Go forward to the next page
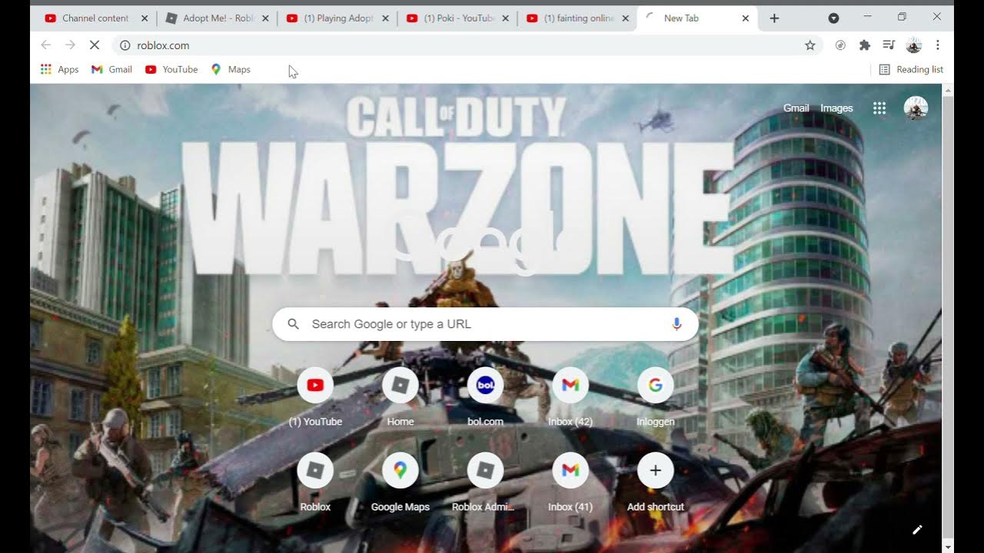 [x=70, y=45]
